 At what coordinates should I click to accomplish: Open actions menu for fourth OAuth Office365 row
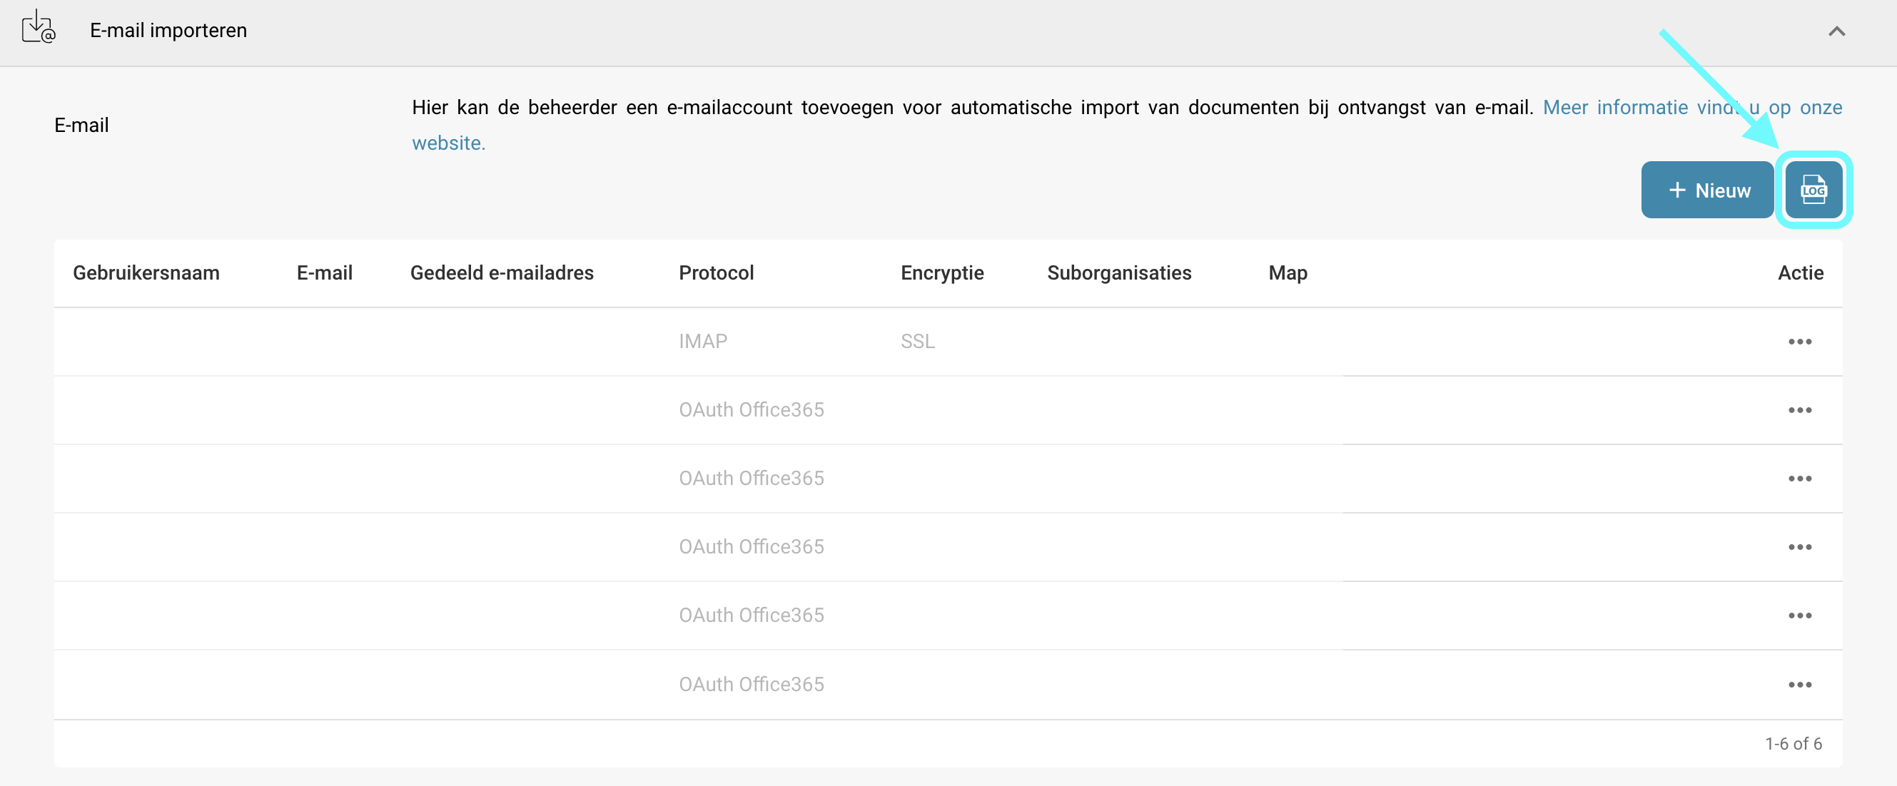[1799, 616]
